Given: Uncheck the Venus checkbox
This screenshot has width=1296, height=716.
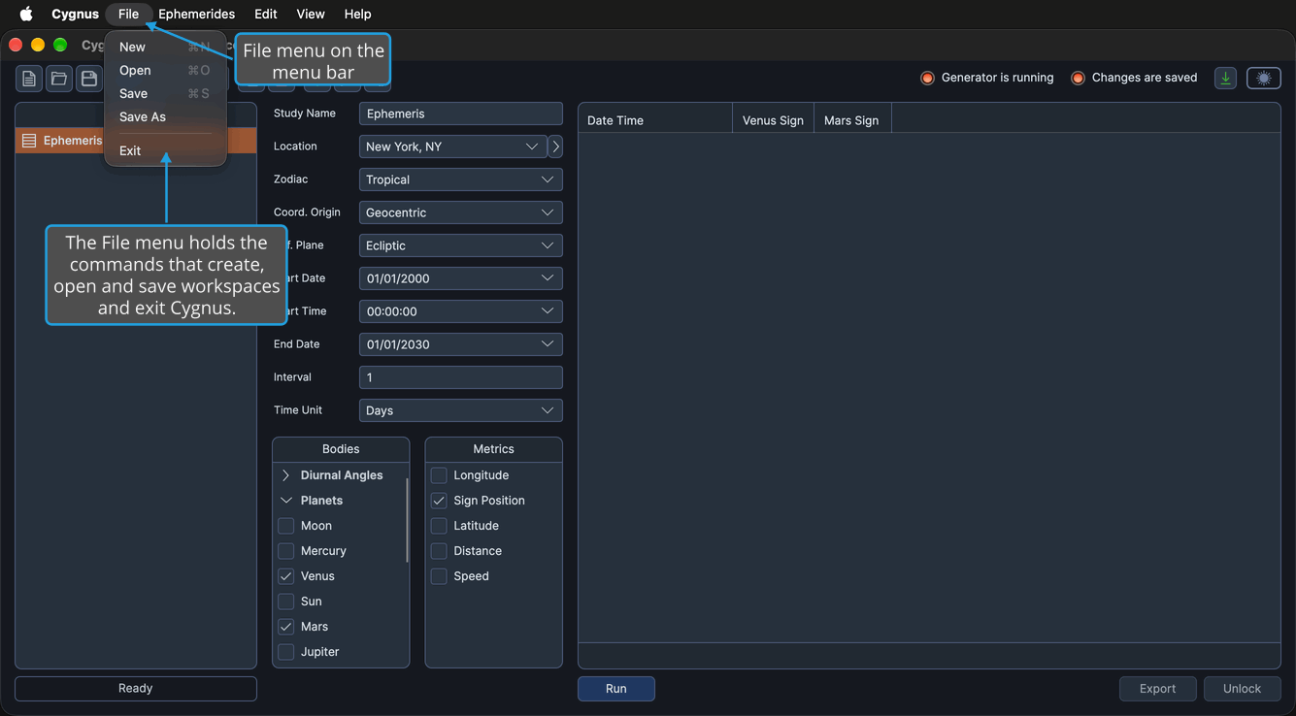Looking at the screenshot, I should pyautogui.click(x=286, y=576).
